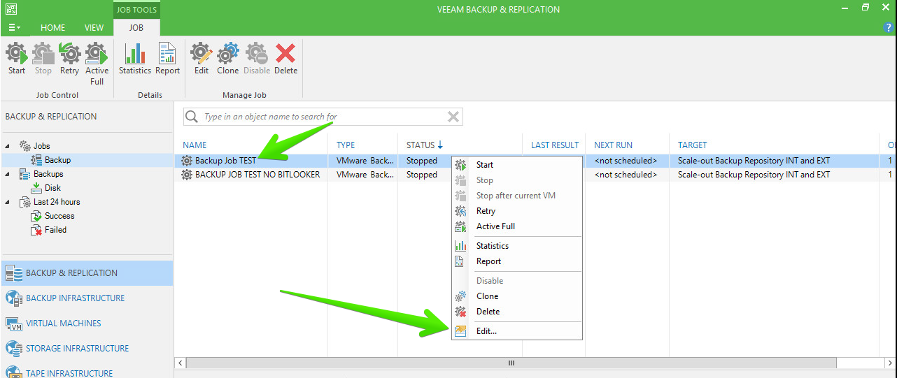Click the Start job ribbon icon
This screenshot has width=897, height=378.
pyautogui.click(x=17, y=58)
